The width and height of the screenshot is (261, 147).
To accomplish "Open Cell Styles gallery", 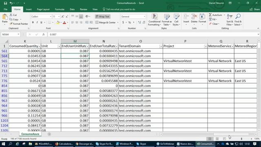I will (176, 20).
